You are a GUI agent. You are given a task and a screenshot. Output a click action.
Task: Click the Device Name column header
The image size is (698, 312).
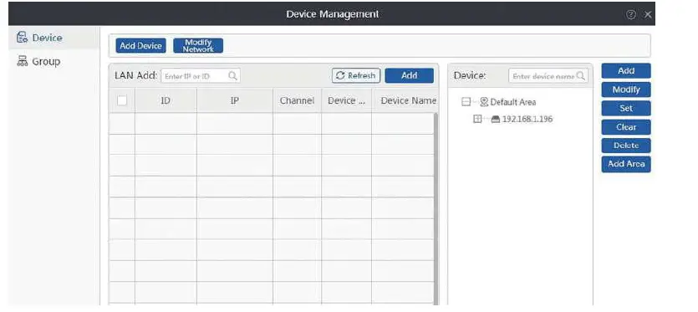(x=405, y=100)
